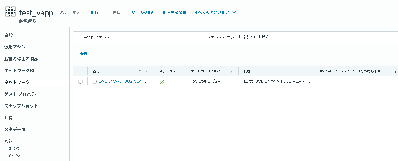Open the 仮想マシン sidebar section
398x161 pixels.
click(x=15, y=47)
